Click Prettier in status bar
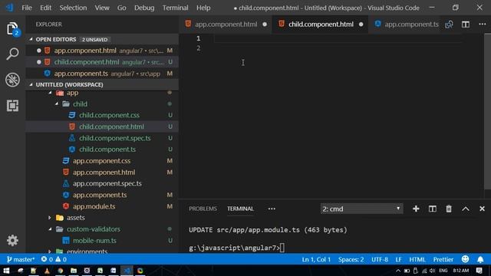Viewport: 491px width, 276px height. pyautogui.click(x=443, y=259)
